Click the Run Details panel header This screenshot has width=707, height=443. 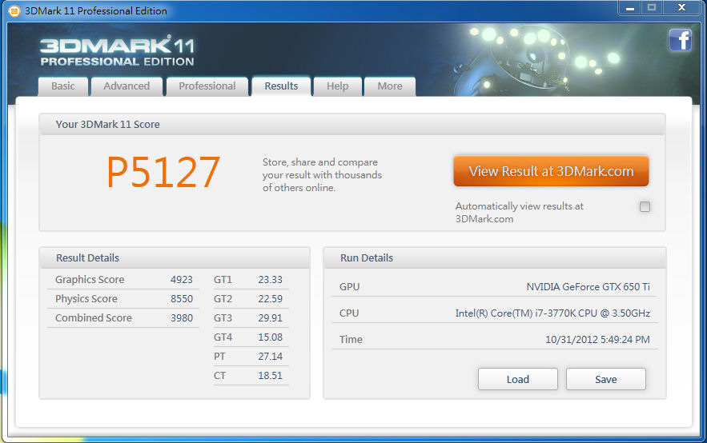click(x=495, y=258)
